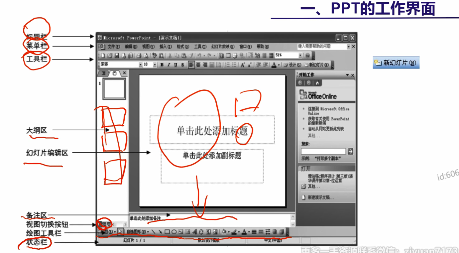Viewport: 459px width, 253px height.
Task: Click Insert WordArt icon in drawing toolbar
Action: point(194,232)
